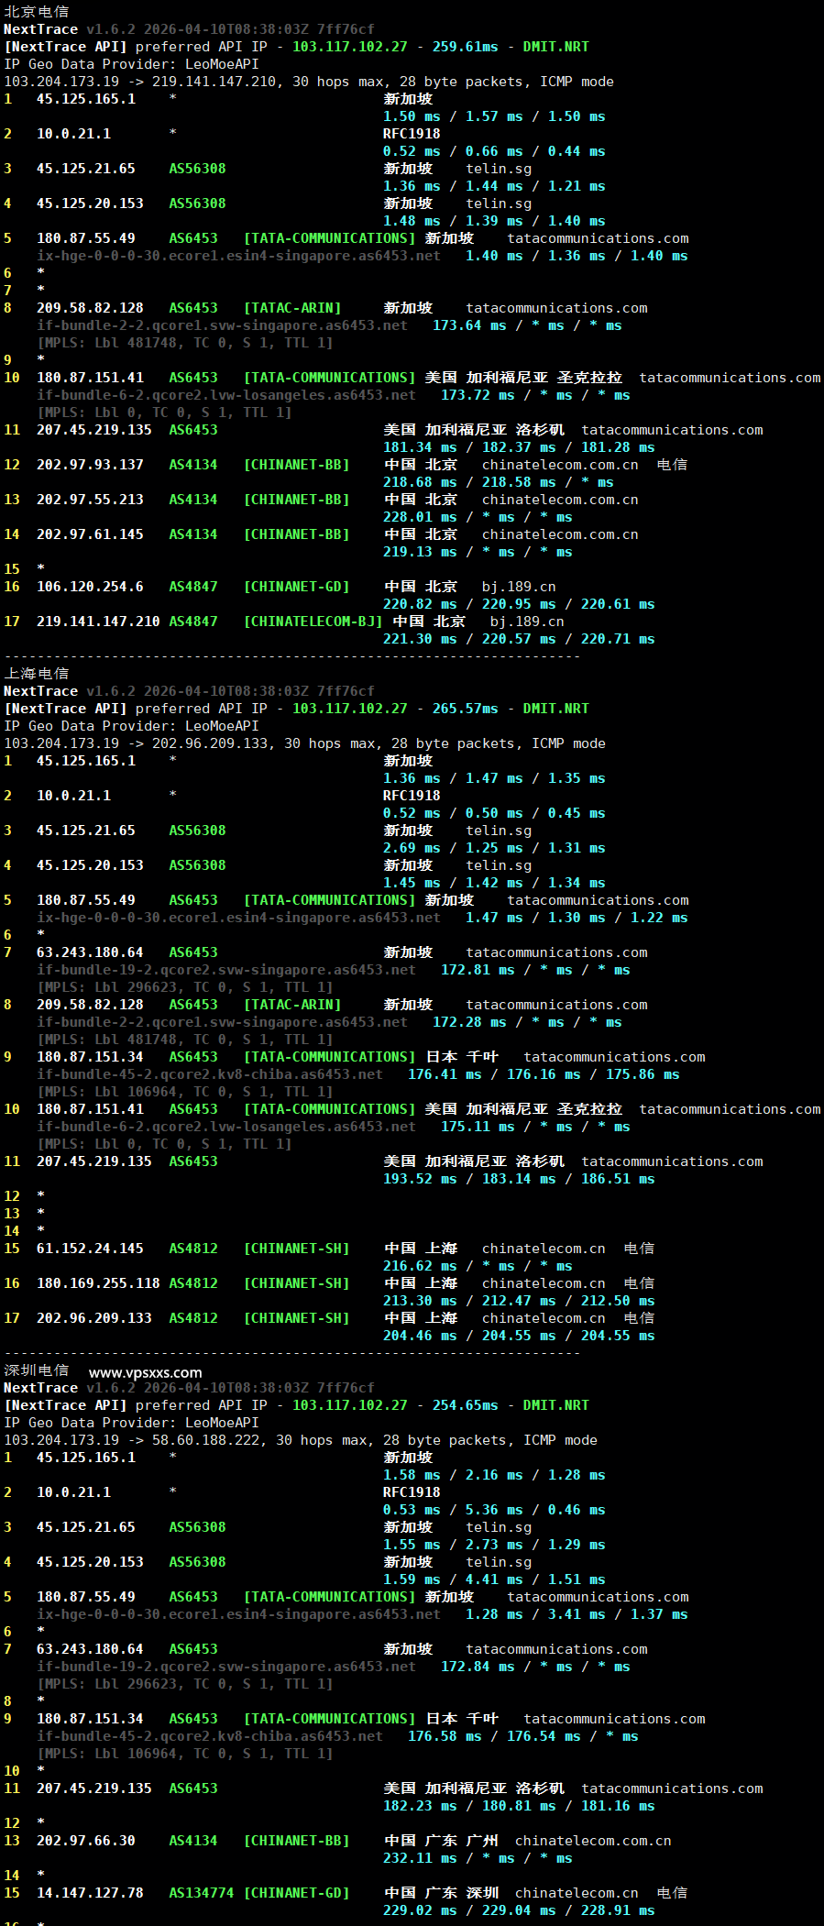Image resolution: width=824 pixels, height=1926 pixels.
Task: Select latency value 172.81 ms
Action: click(x=478, y=970)
